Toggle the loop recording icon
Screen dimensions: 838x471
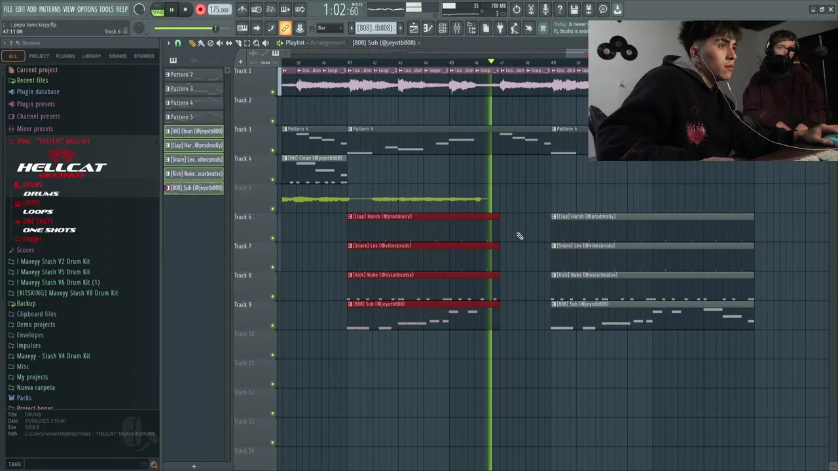pos(300,9)
